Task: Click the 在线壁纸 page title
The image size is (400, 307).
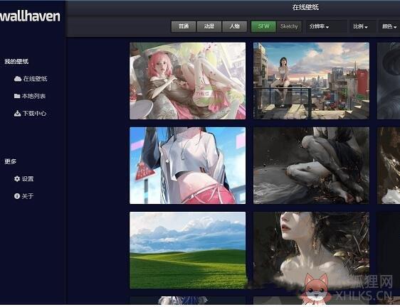Action: 305,7
